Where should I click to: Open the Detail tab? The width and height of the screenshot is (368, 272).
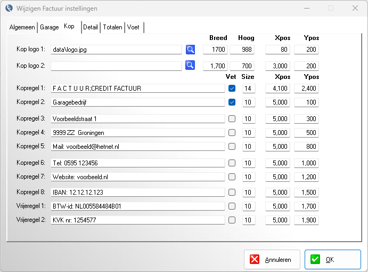point(91,27)
